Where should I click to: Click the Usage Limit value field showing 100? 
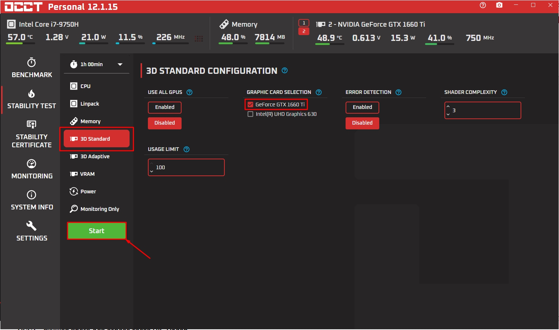point(186,167)
